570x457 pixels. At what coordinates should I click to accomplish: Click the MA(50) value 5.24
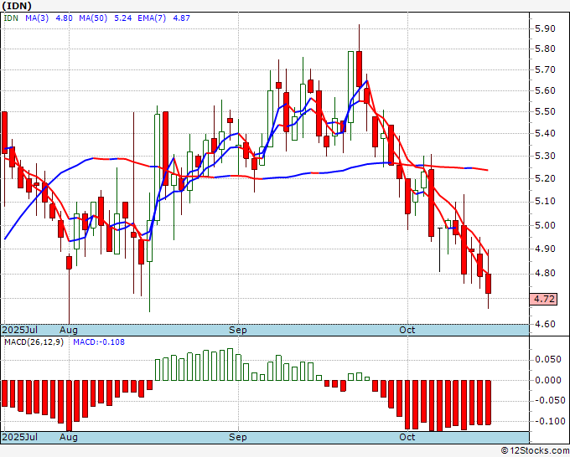click(x=123, y=18)
